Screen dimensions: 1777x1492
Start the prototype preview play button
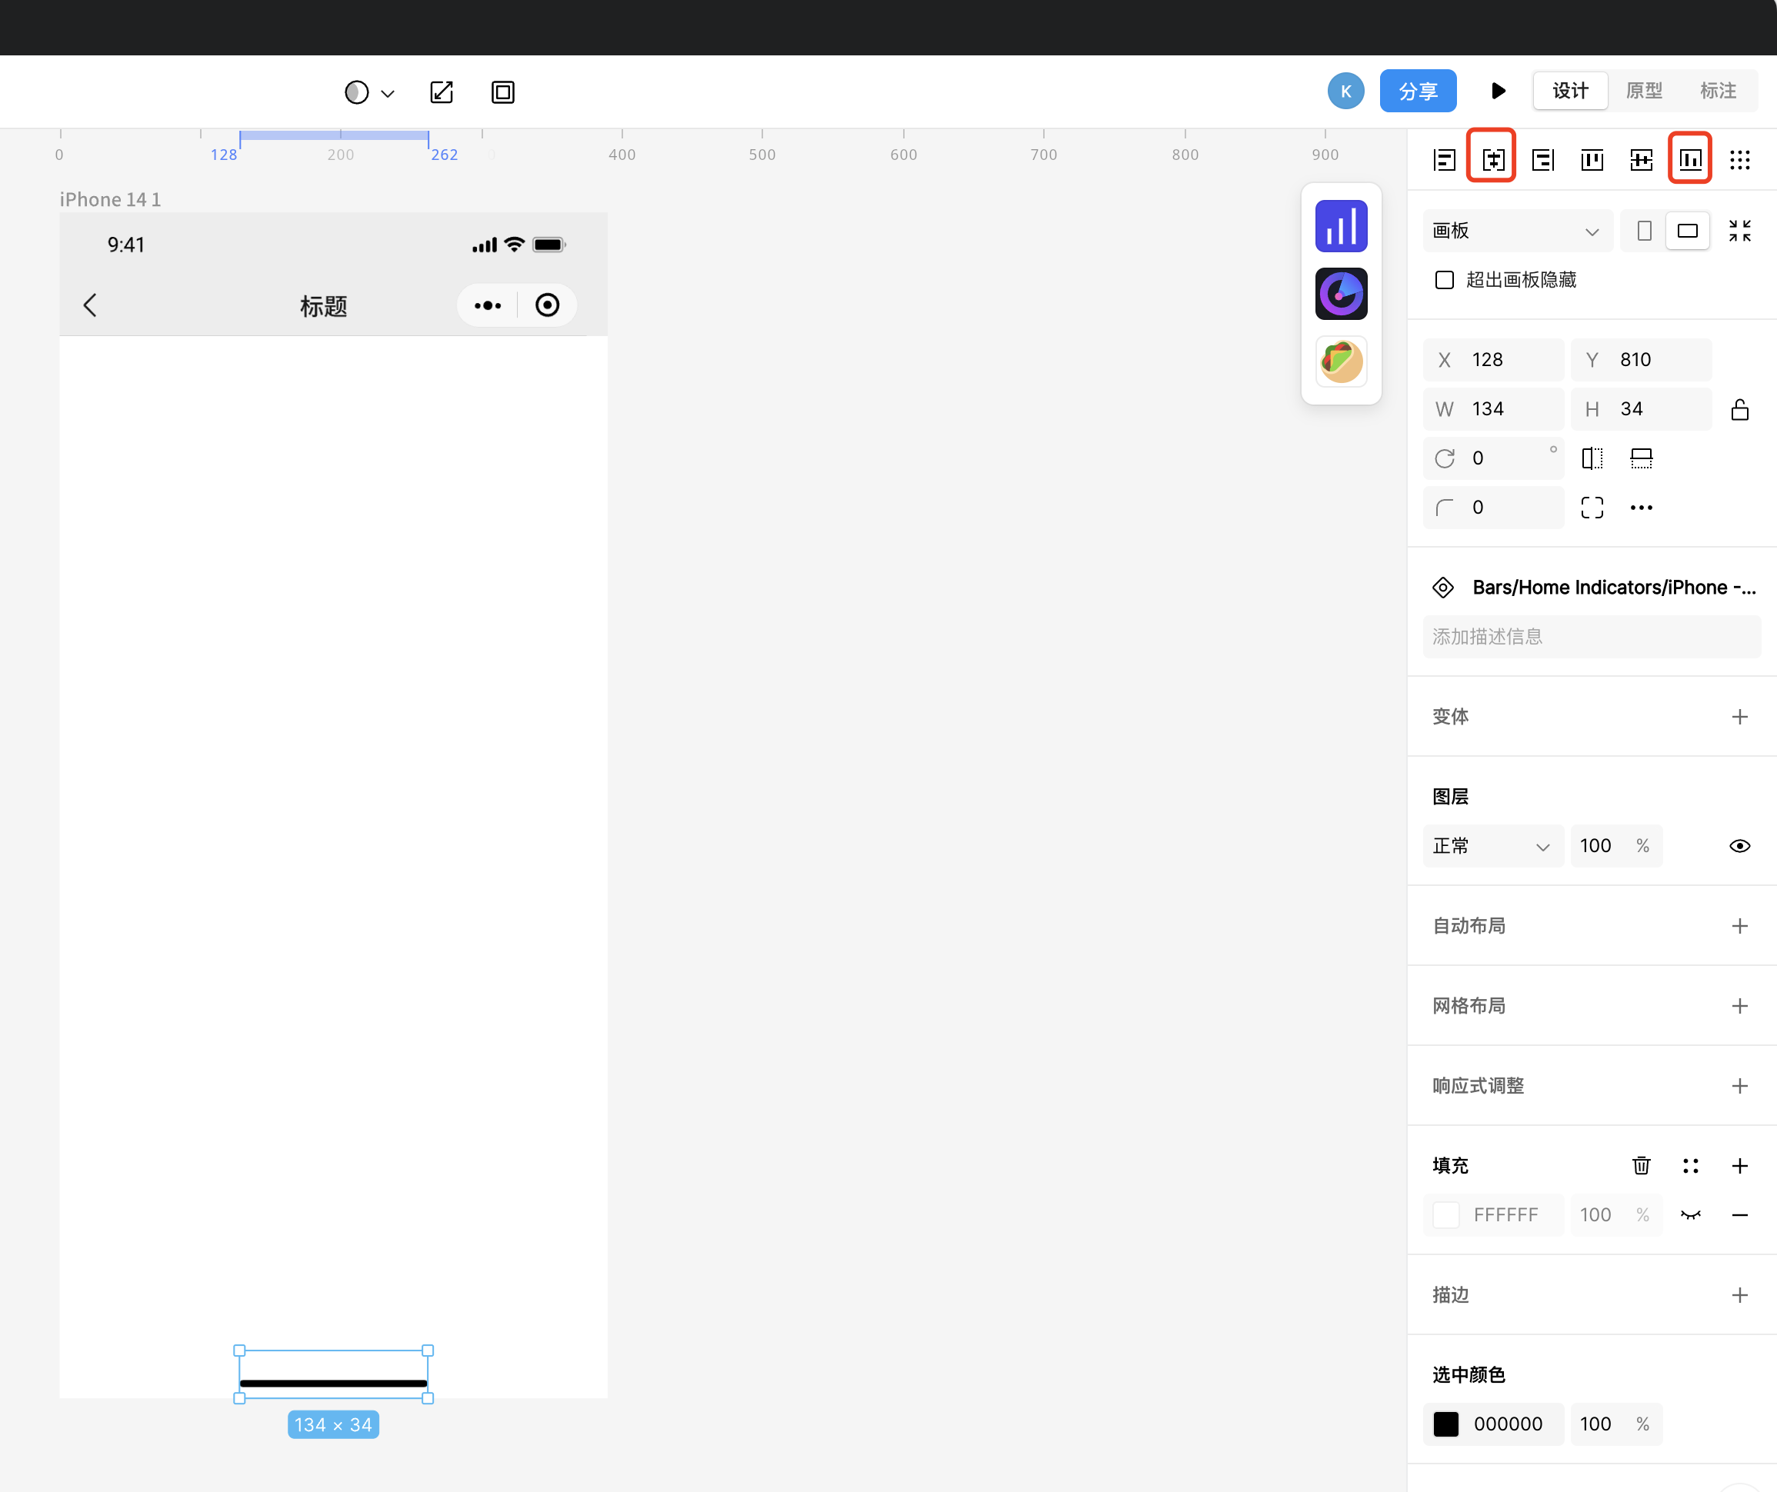(x=1497, y=91)
